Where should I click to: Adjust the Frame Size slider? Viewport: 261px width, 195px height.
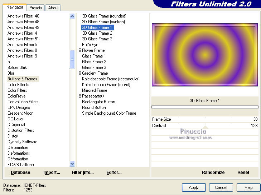205,119
